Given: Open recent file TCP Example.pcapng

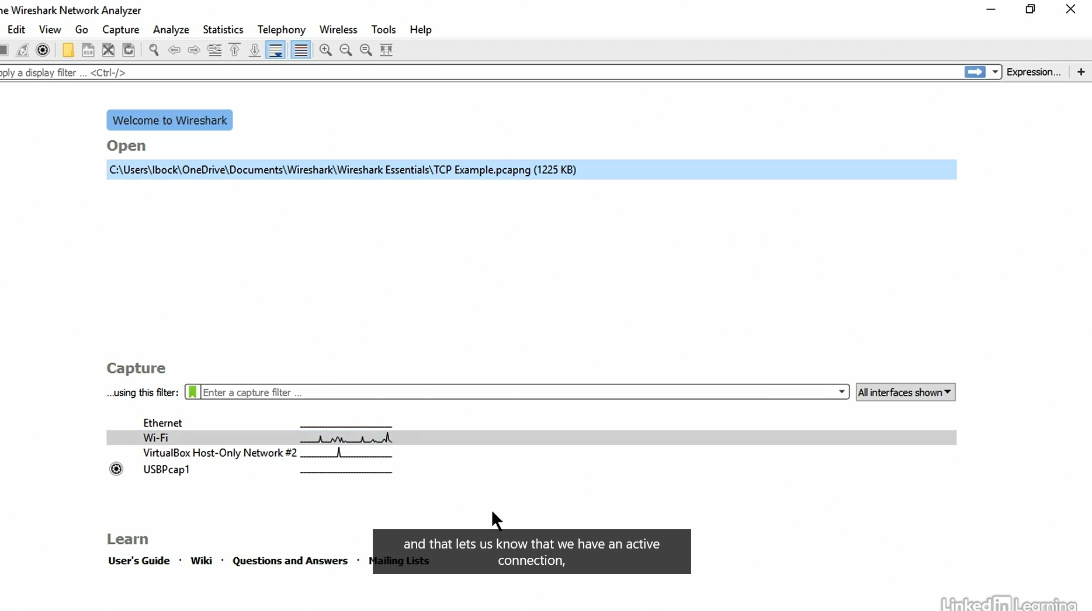Looking at the screenshot, I should 531,170.
